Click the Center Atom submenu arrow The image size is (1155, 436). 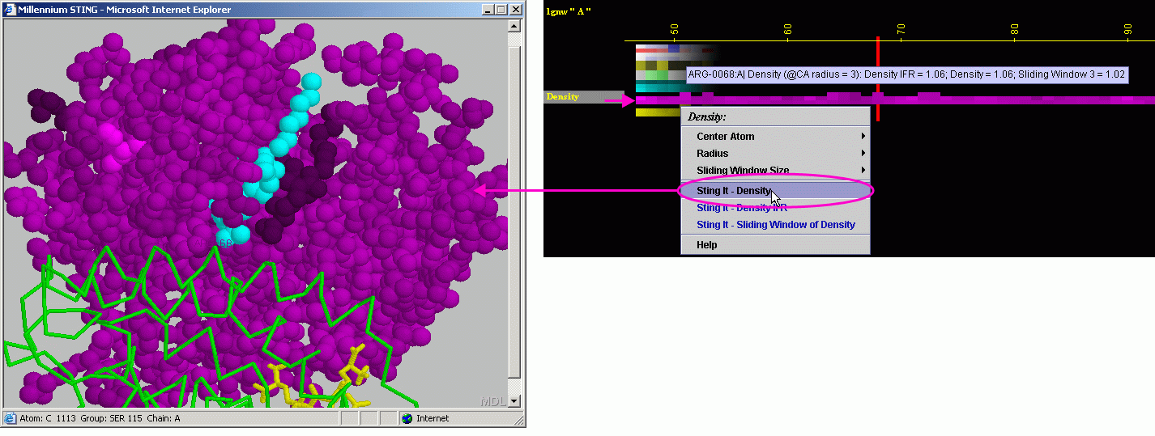click(863, 137)
